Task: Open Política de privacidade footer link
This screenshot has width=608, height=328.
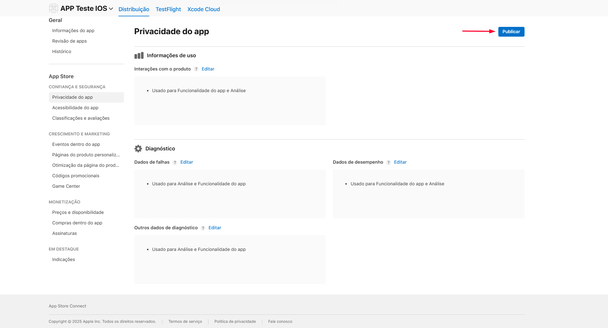Action: click(x=235, y=322)
